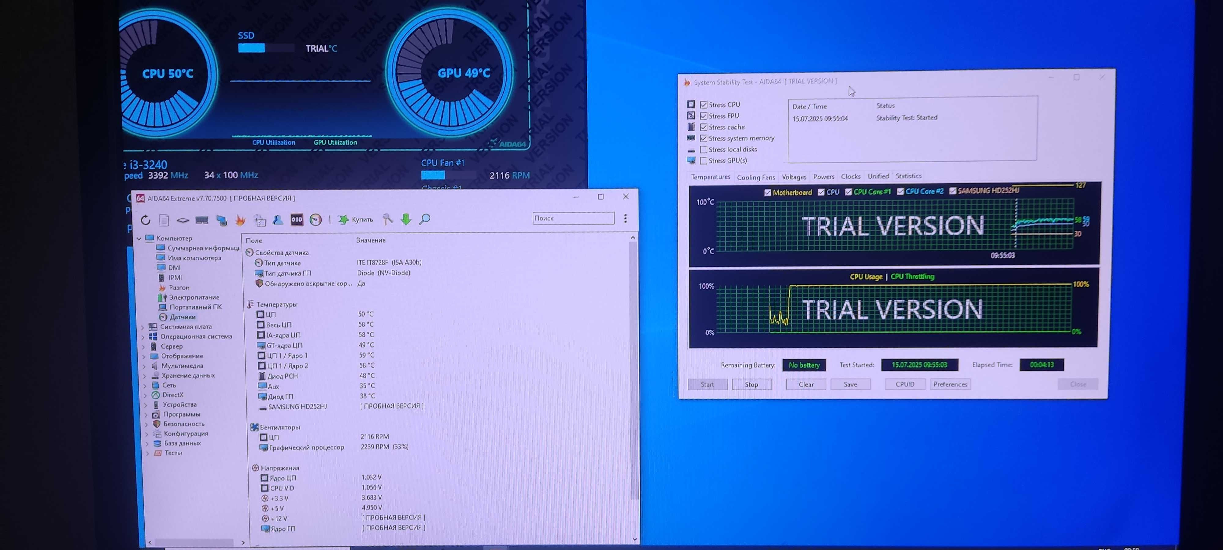Click the AIDA64 Extreme title bar logo
Screen dimensions: 1223x550
pyautogui.click(x=141, y=198)
